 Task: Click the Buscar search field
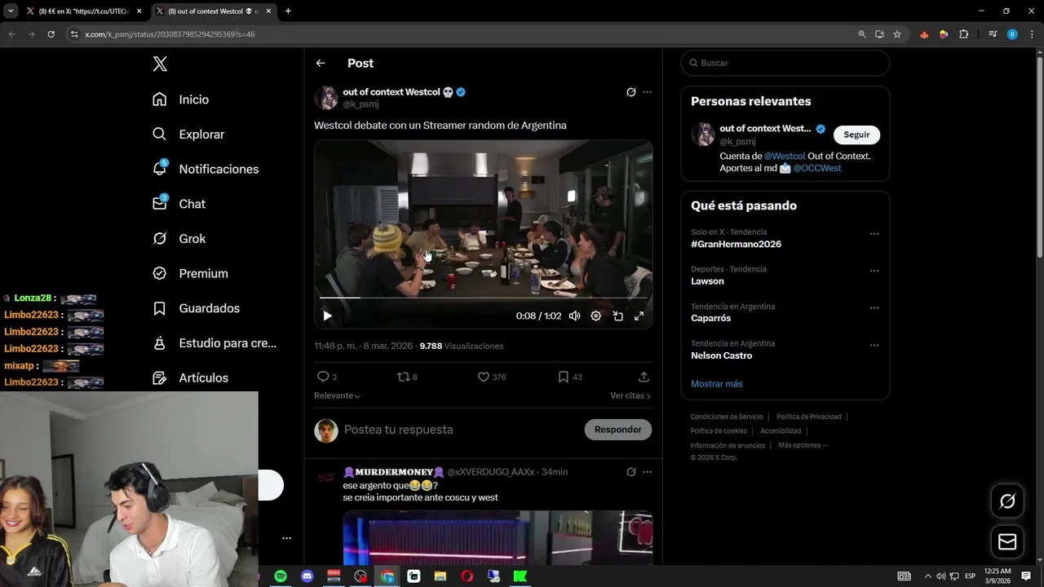[x=785, y=63]
